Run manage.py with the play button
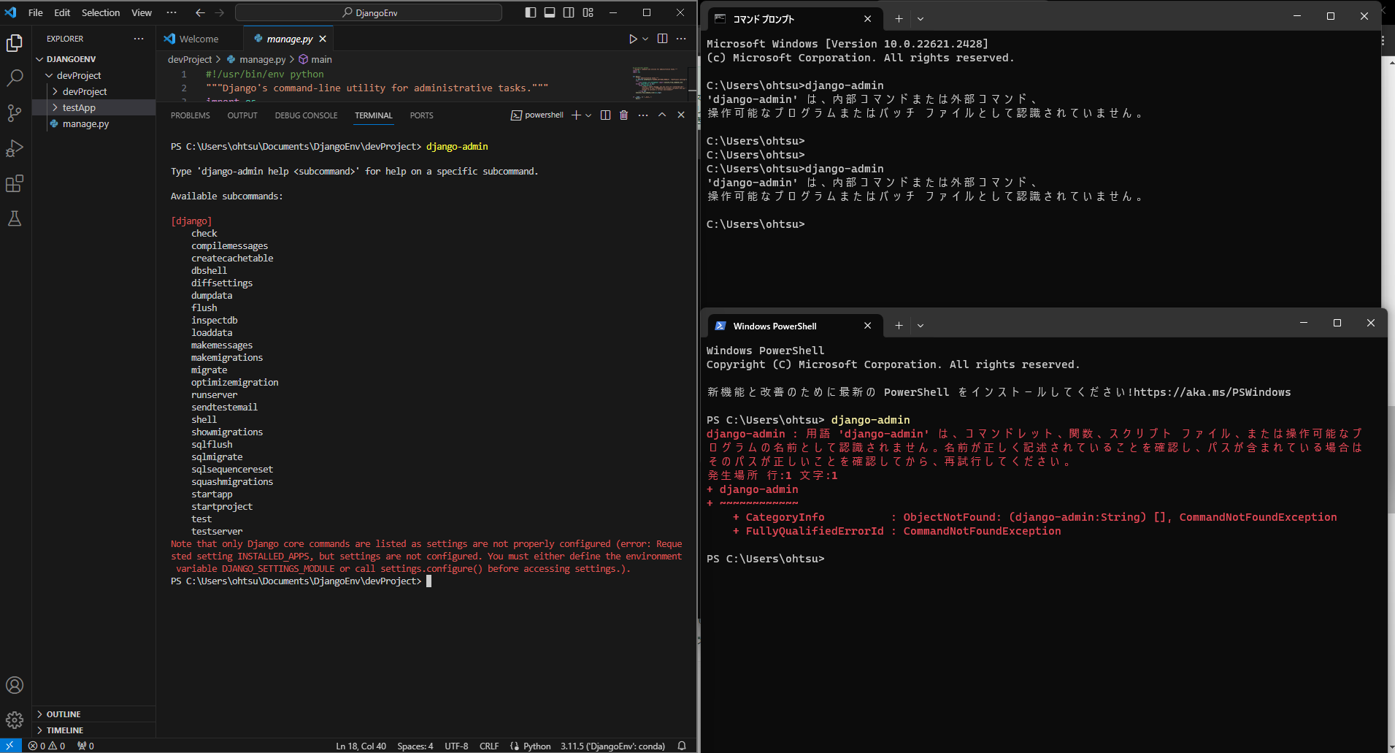This screenshot has width=1395, height=753. (x=631, y=39)
